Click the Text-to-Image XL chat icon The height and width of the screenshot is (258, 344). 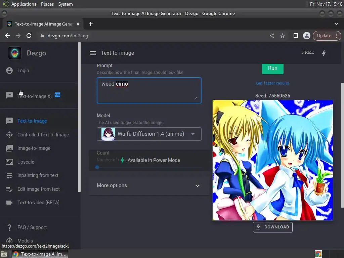[x=9, y=95]
